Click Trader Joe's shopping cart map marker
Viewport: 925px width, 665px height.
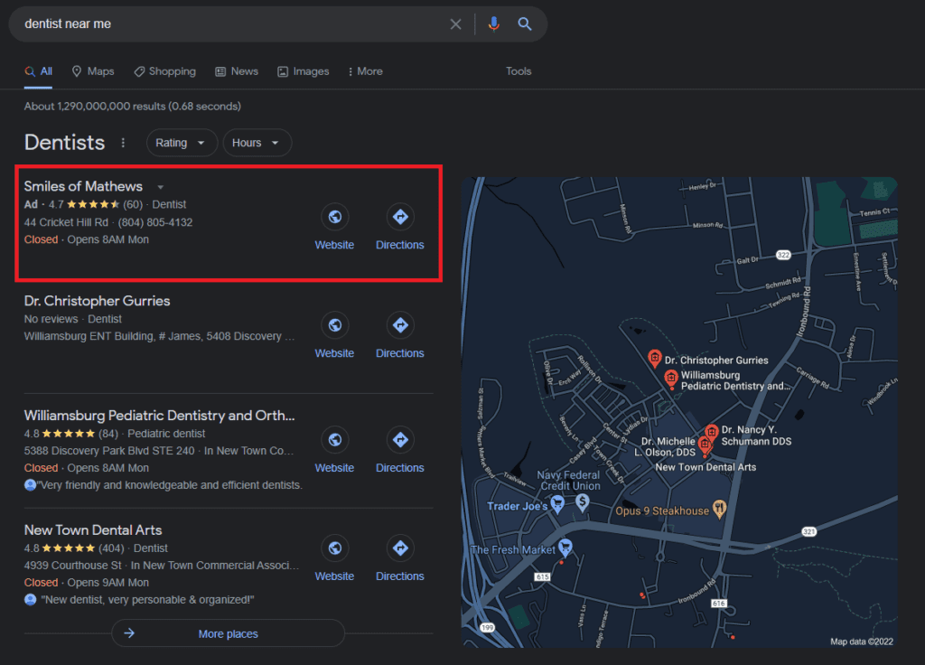(x=556, y=504)
